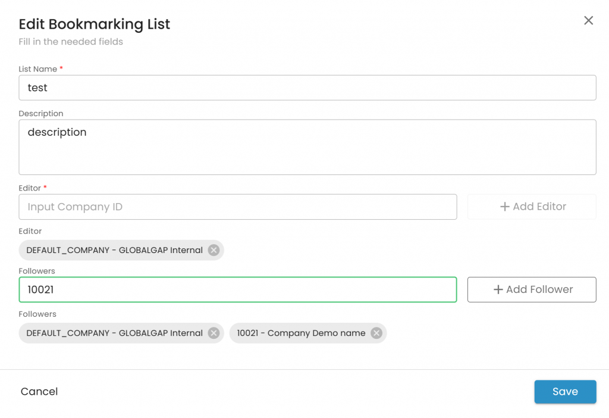This screenshot has height=418, width=609.
Task: Select the DEFAULT_COMPANY chip text under Followers
Action: pos(114,333)
